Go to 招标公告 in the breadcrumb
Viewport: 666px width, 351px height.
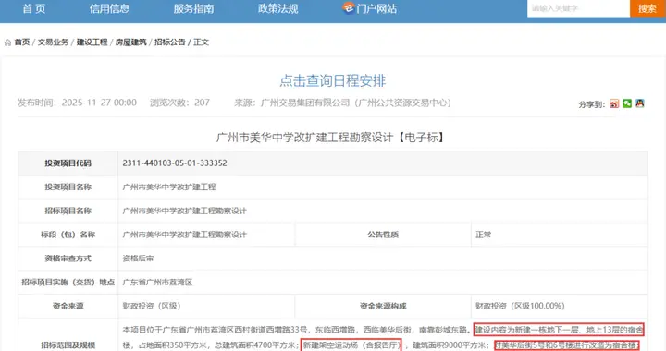170,42
